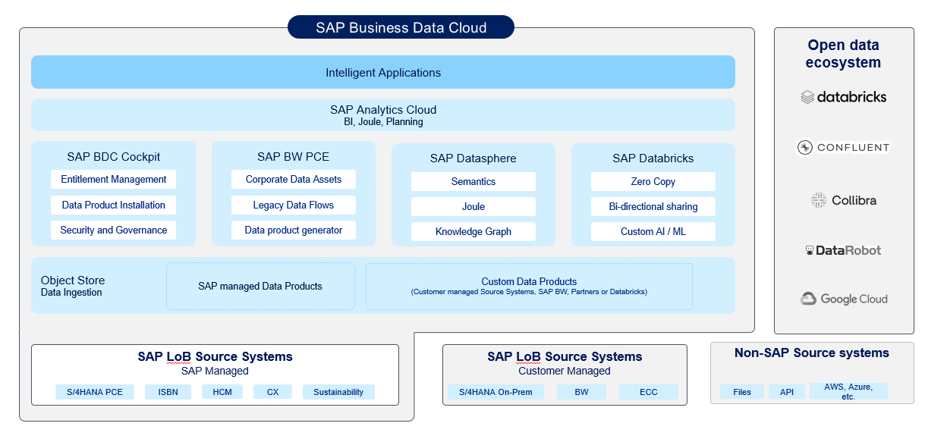Screen dimensions: 947x442
Task: Select the SAP Business Data Cloud title banner
Action: point(401,27)
